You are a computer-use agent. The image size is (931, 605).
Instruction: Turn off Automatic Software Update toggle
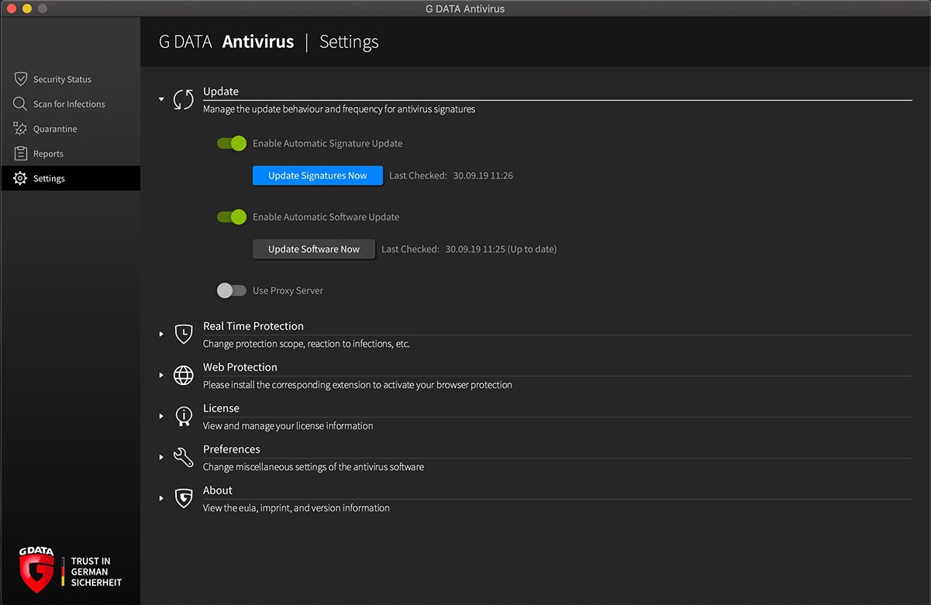pyautogui.click(x=232, y=217)
